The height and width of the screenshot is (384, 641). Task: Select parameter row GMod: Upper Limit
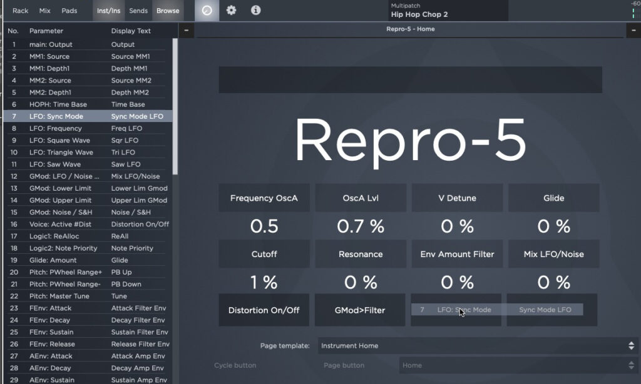coord(88,200)
